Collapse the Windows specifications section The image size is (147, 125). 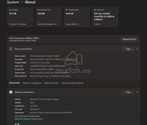click(137, 92)
